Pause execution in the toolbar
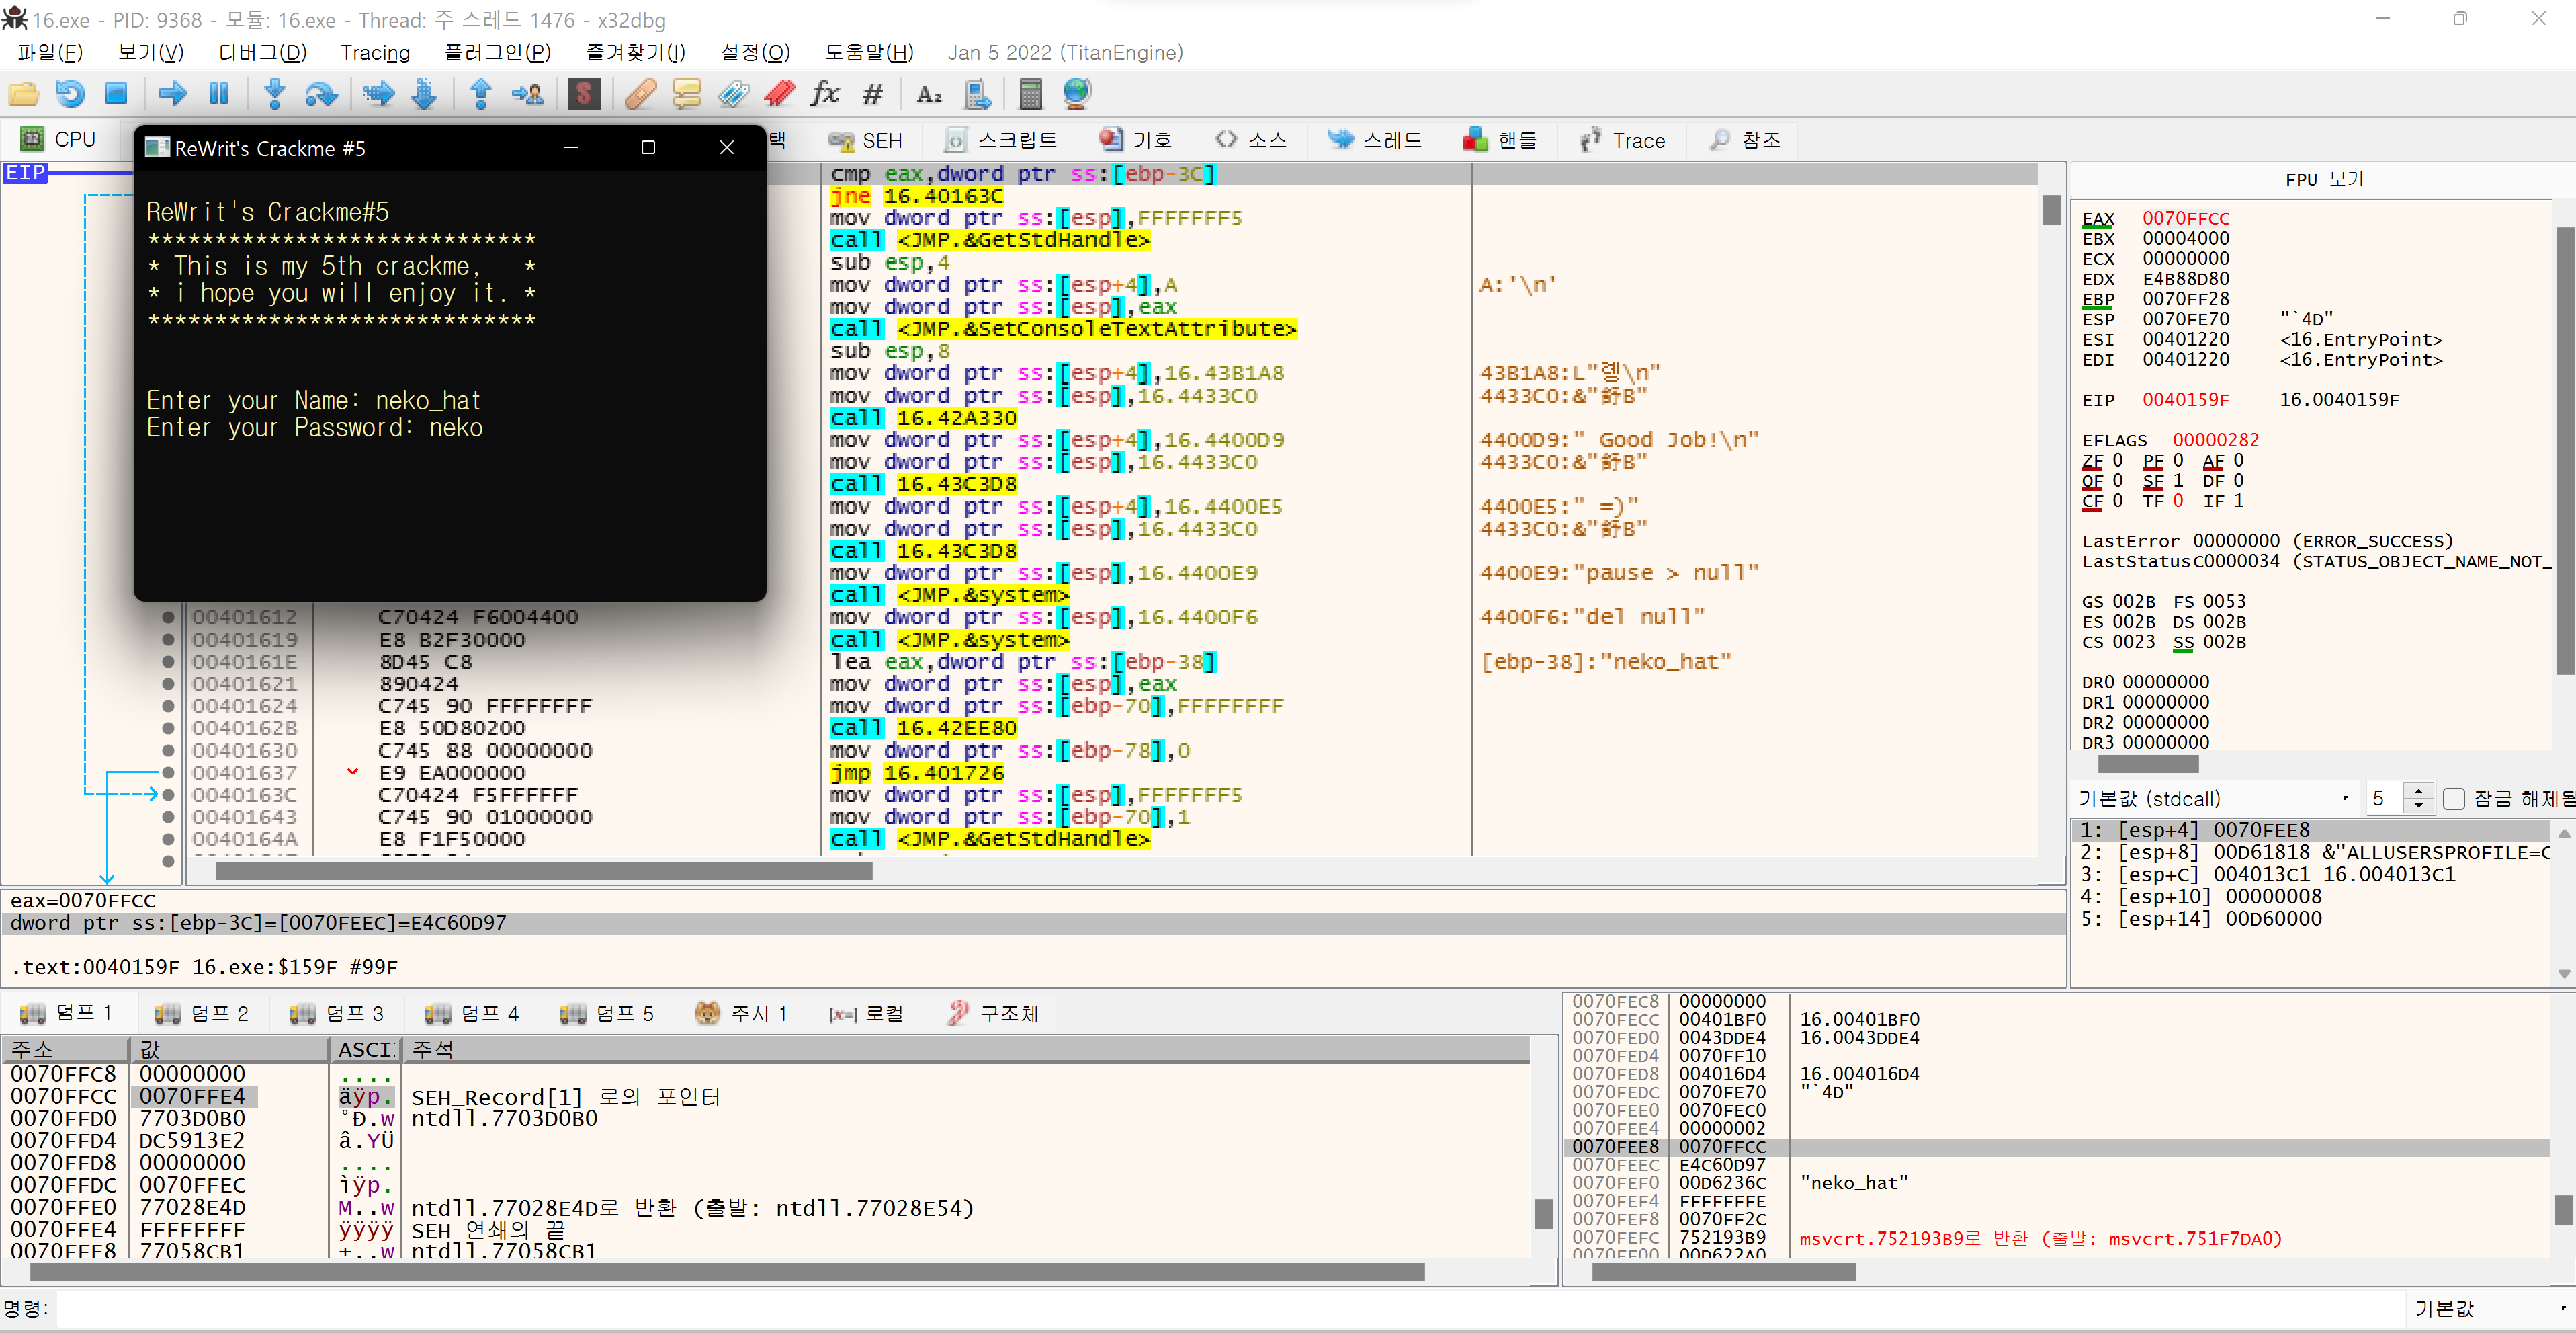 (219, 94)
